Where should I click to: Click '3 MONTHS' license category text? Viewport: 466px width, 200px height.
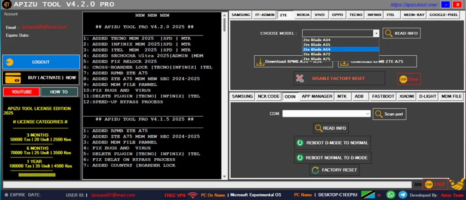click(x=37, y=135)
